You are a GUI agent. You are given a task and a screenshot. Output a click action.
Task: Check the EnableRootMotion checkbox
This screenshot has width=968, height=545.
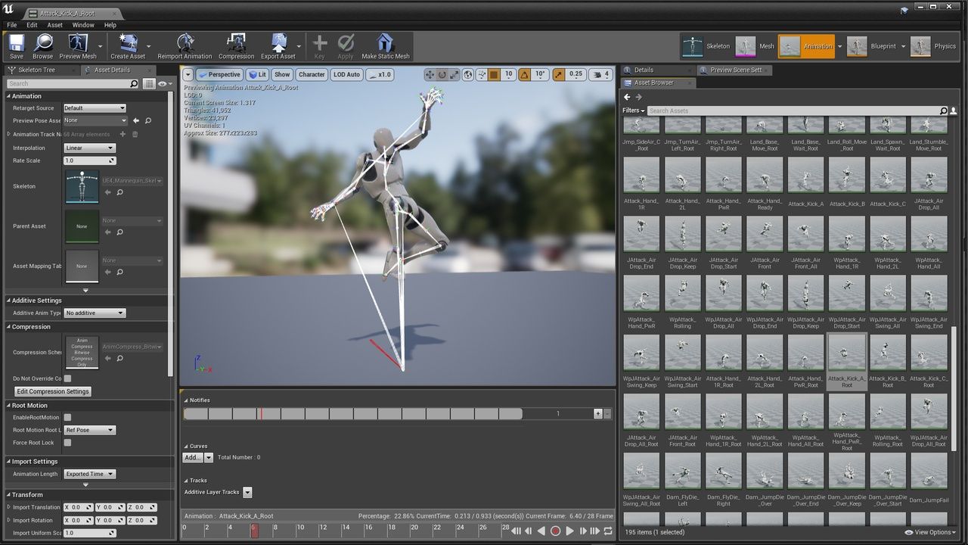coord(67,417)
